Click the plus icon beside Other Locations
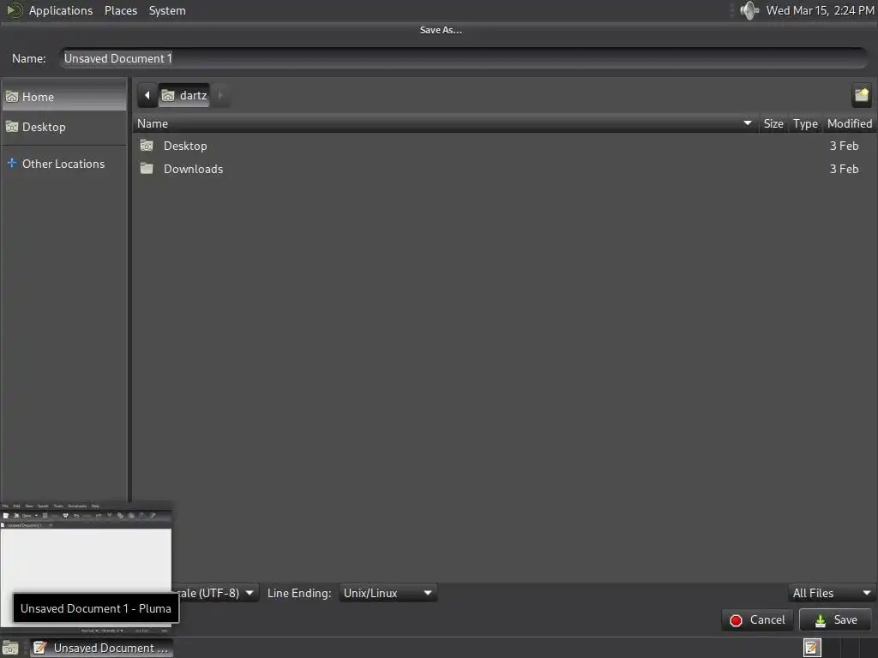 (x=12, y=164)
